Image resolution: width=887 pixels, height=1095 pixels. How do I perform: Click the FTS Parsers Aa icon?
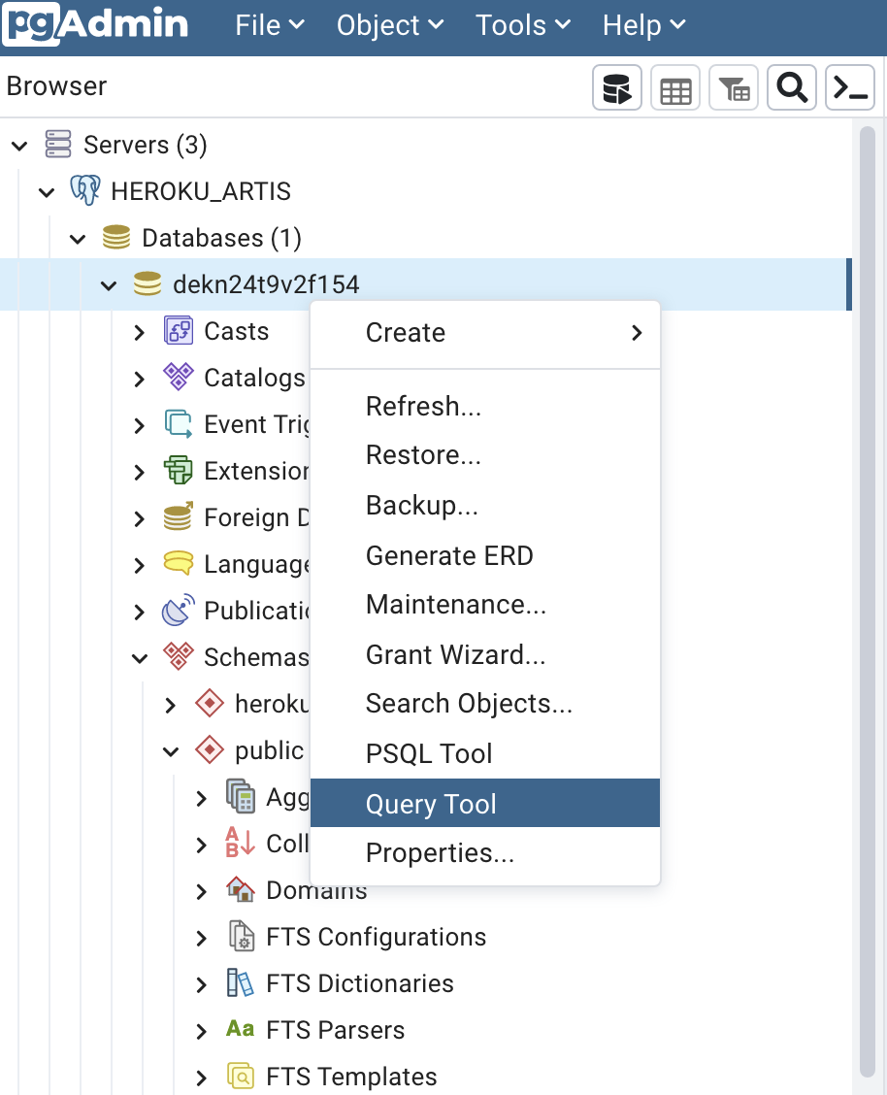[x=240, y=1028]
